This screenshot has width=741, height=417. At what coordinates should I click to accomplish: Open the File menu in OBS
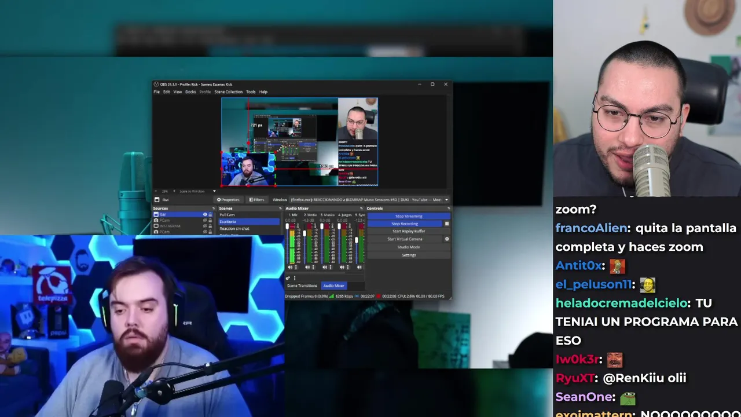[x=156, y=92]
